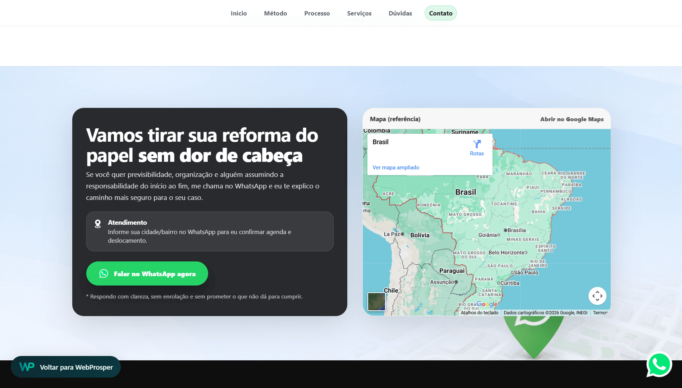Open the Serviços nav link
682x388 pixels.
coord(359,13)
